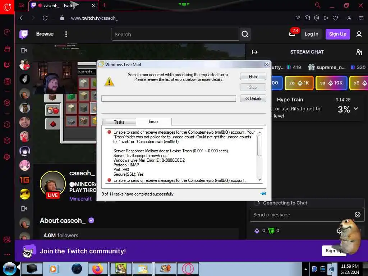Open Extensions cube icon in Opera sidebar
Image resolution: width=368 pixels, height=276 pixels.
click(x=7, y=141)
